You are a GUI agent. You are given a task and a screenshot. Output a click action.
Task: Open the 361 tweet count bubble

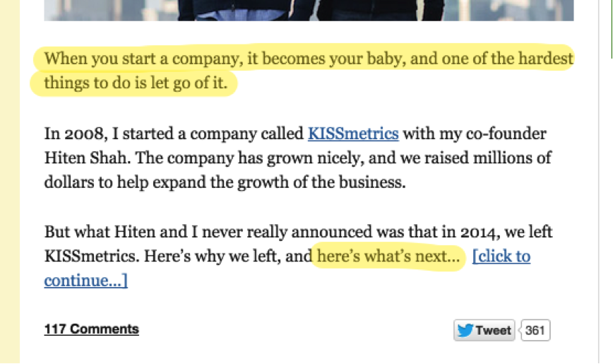click(x=536, y=330)
